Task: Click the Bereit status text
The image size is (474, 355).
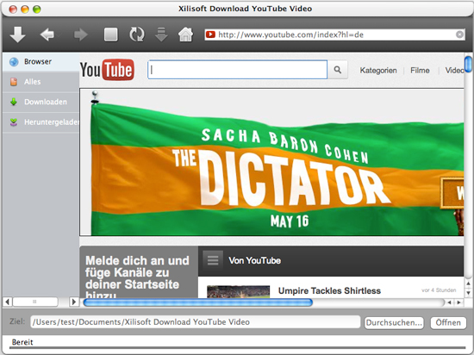Action: point(22,342)
